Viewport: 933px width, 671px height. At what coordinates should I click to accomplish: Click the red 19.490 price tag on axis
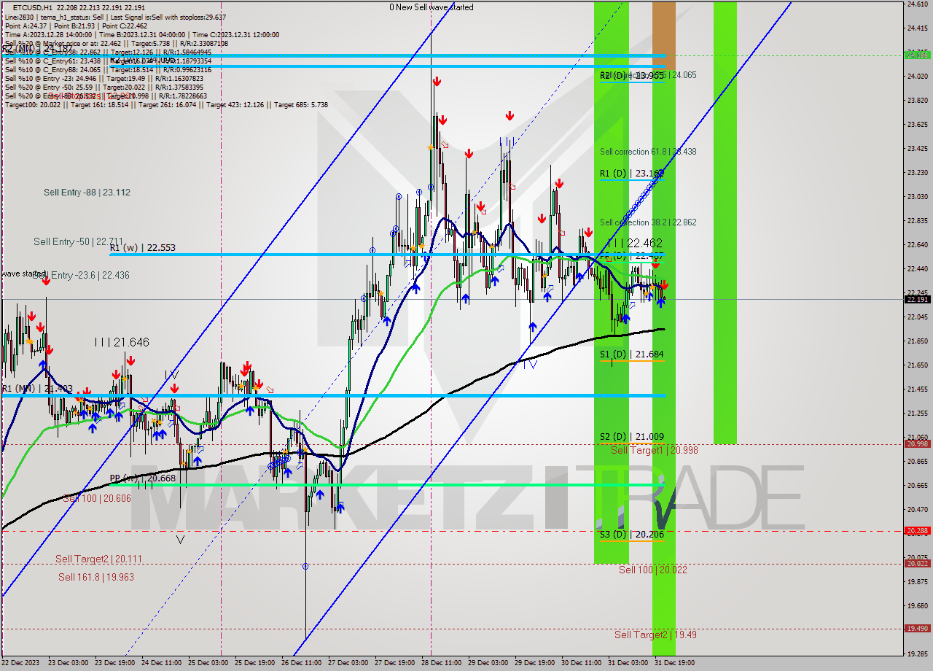click(917, 628)
